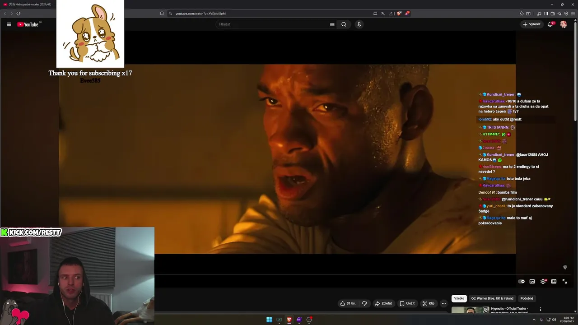578x325 pixels.
Task: Open the Brave Rewards triangle icon
Action: click(406, 14)
